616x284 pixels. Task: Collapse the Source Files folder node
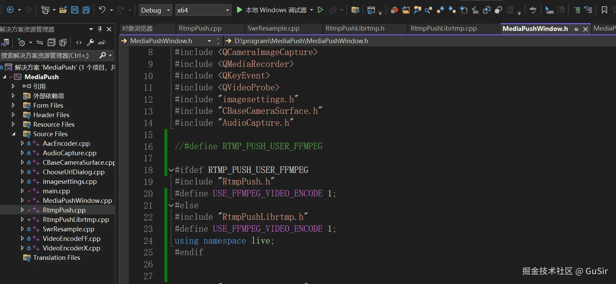[x=13, y=134]
